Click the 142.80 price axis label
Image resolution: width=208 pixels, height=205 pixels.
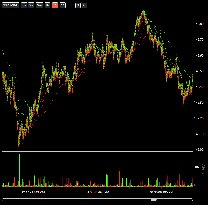click(x=199, y=24)
